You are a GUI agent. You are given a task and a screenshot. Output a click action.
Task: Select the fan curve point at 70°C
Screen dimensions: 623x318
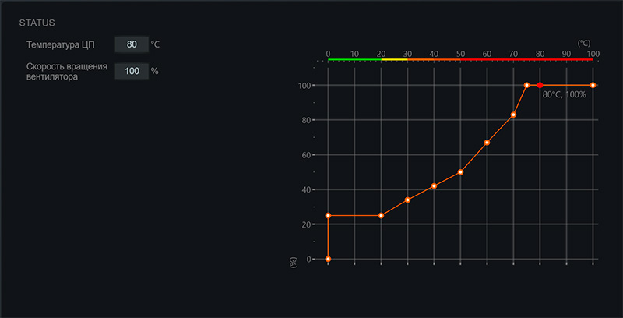click(513, 115)
